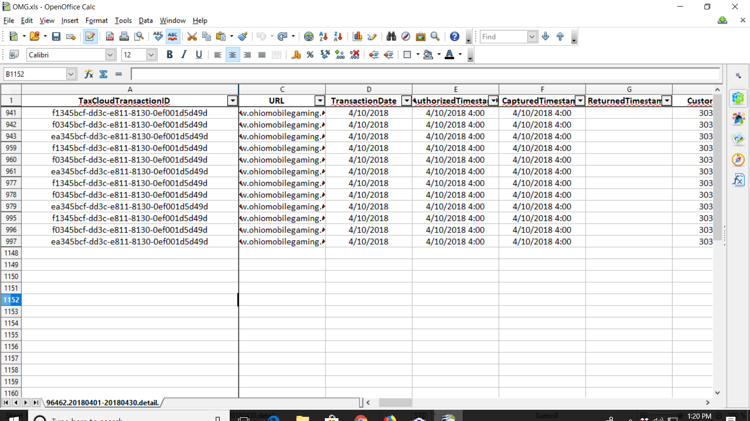Open the TransactionDate column filter dropdown
Viewport: 750px width, 421px height.
[x=406, y=101]
